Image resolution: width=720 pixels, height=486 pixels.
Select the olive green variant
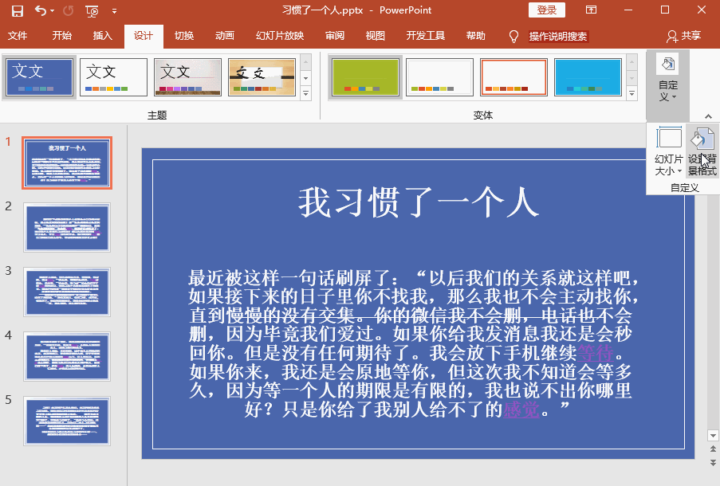click(365, 76)
